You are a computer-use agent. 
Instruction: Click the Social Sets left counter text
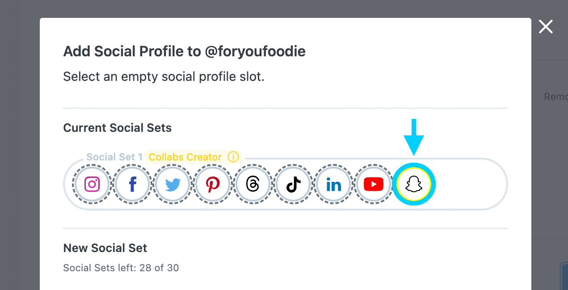tap(121, 268)
